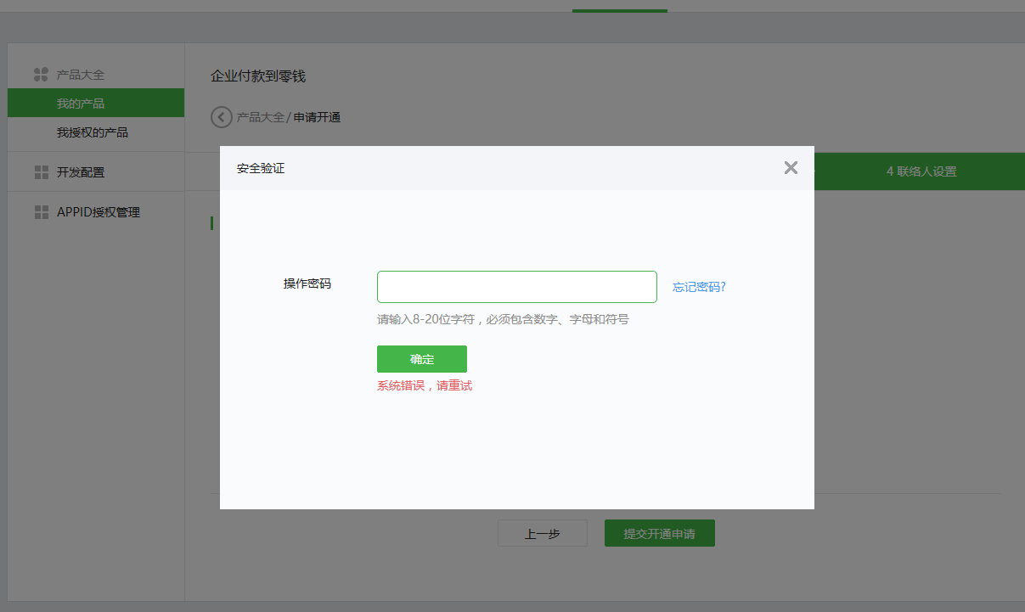1025x612 pixels.
Task: Click the 上一步 button
Action: 542,534
